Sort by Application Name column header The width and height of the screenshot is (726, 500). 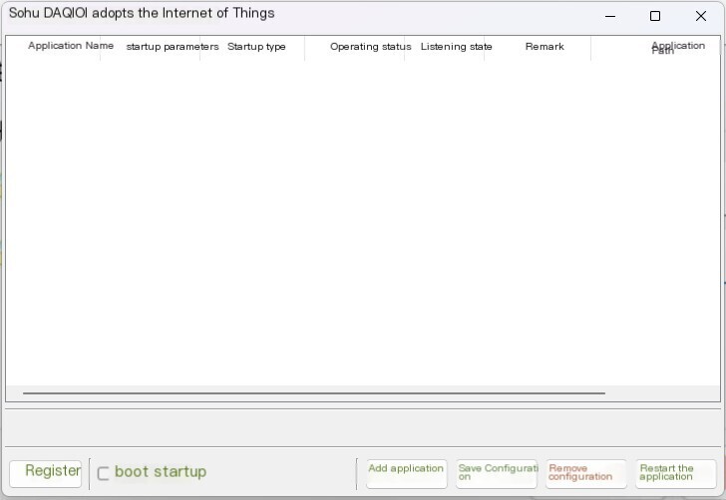pyautogui.click(x=53, y=48)
